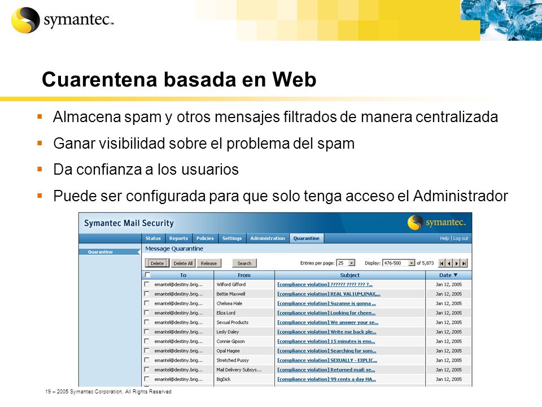Select Quarantine in the left sidebar
Image resolution: width=542 pixels, height=407 pixels.
[x=100, y=252]
